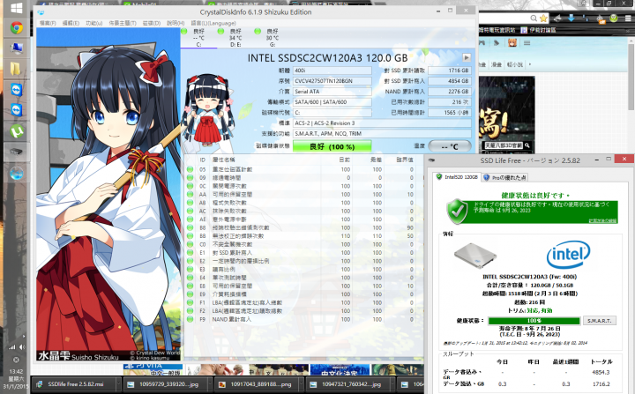Open the File Explorer folder on taskbar

click(x=16, y=69)
